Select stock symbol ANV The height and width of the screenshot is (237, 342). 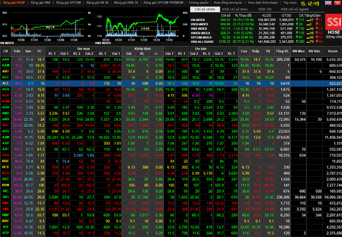point(6,119)
